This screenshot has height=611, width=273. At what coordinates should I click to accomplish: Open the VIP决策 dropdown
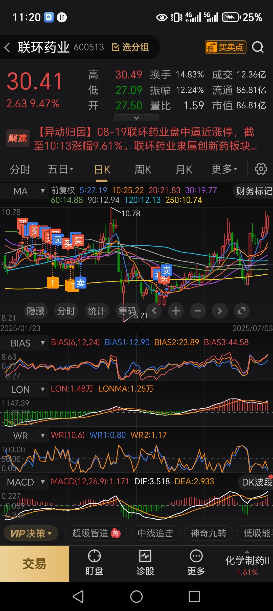pos(31,533)
